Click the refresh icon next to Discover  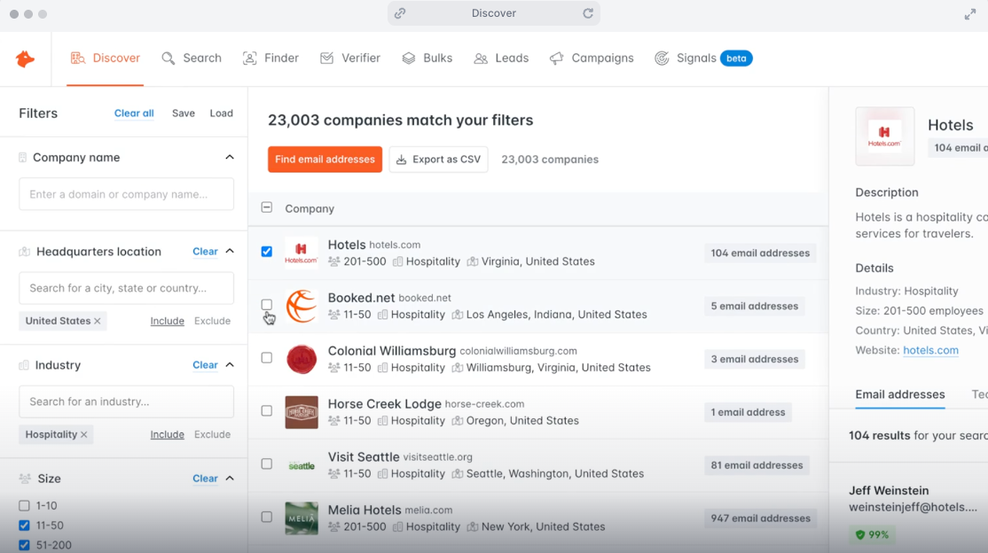pos(588,13)
